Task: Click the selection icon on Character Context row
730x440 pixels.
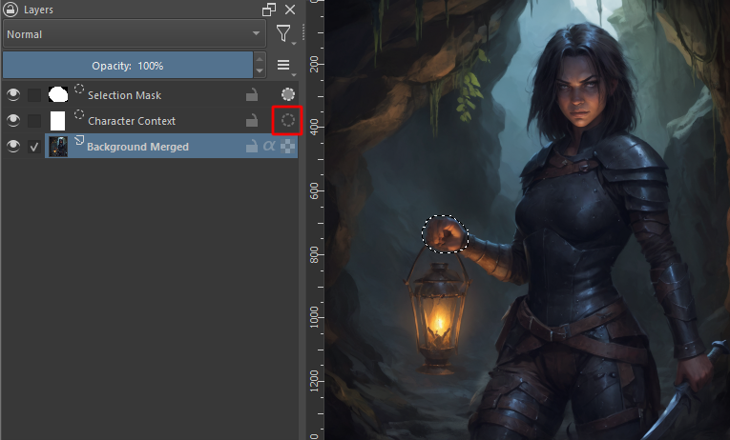Action: 287,121
